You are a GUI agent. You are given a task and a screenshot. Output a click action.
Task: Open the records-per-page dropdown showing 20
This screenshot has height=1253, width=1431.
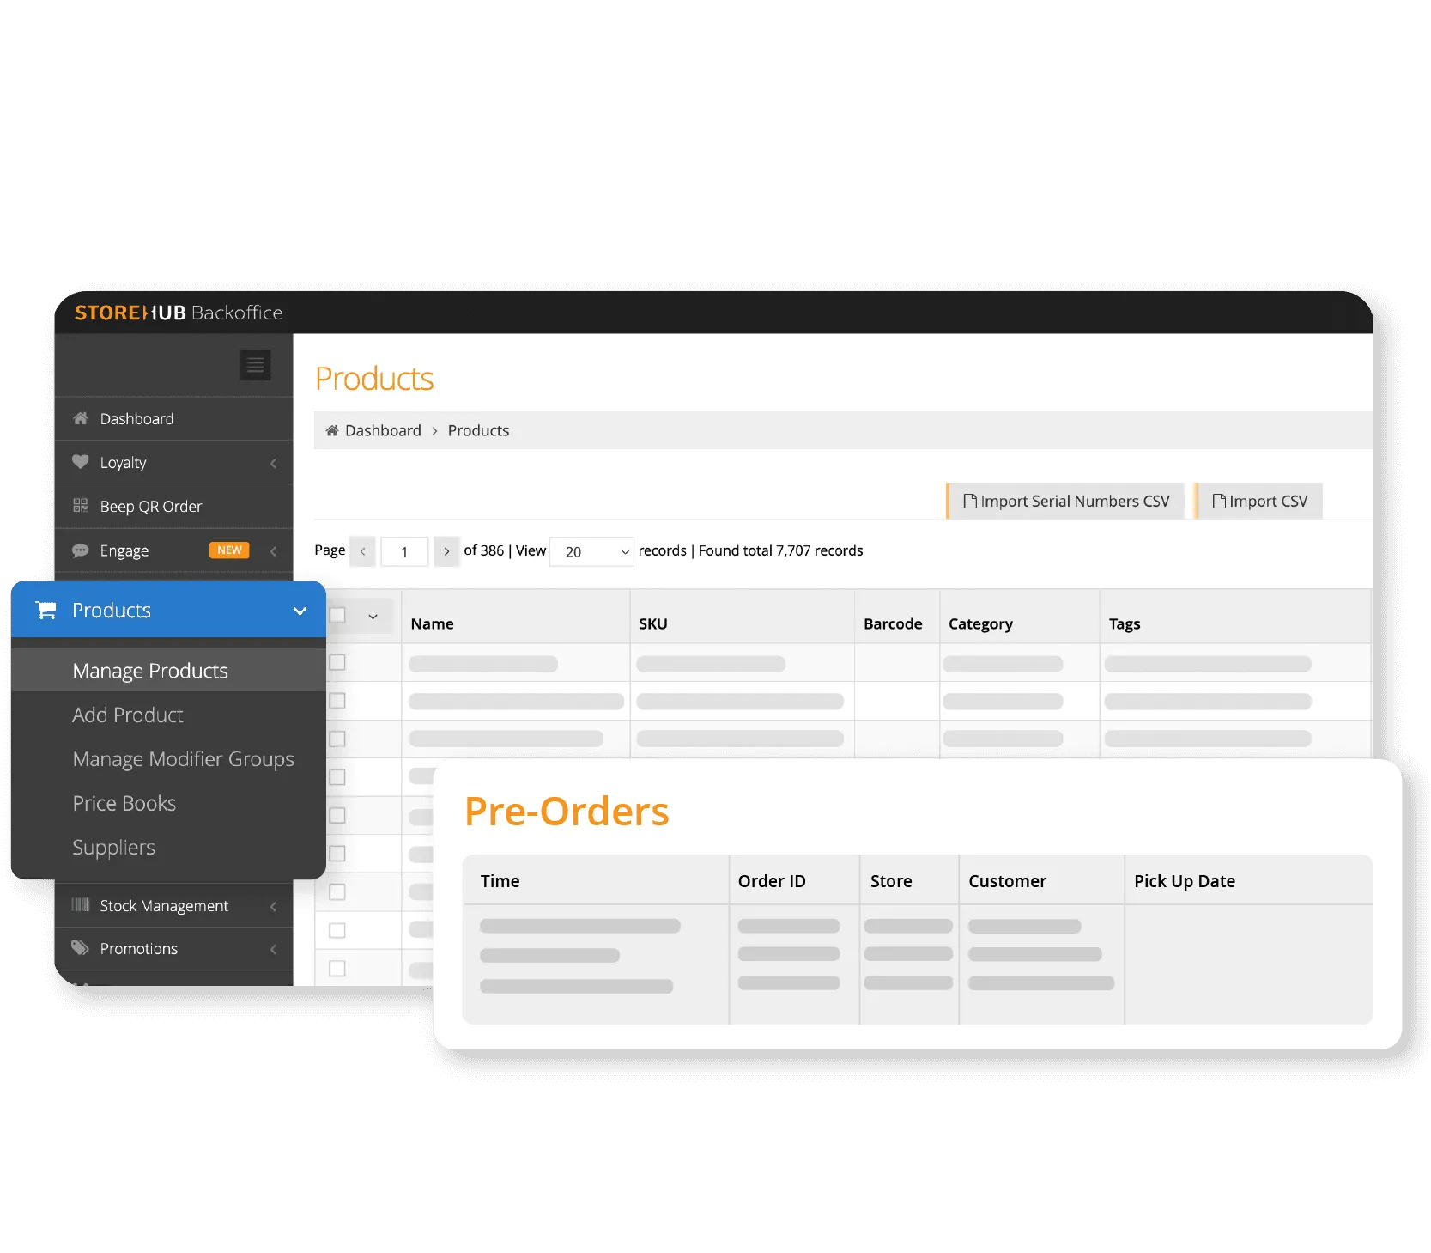click(591, 550)
